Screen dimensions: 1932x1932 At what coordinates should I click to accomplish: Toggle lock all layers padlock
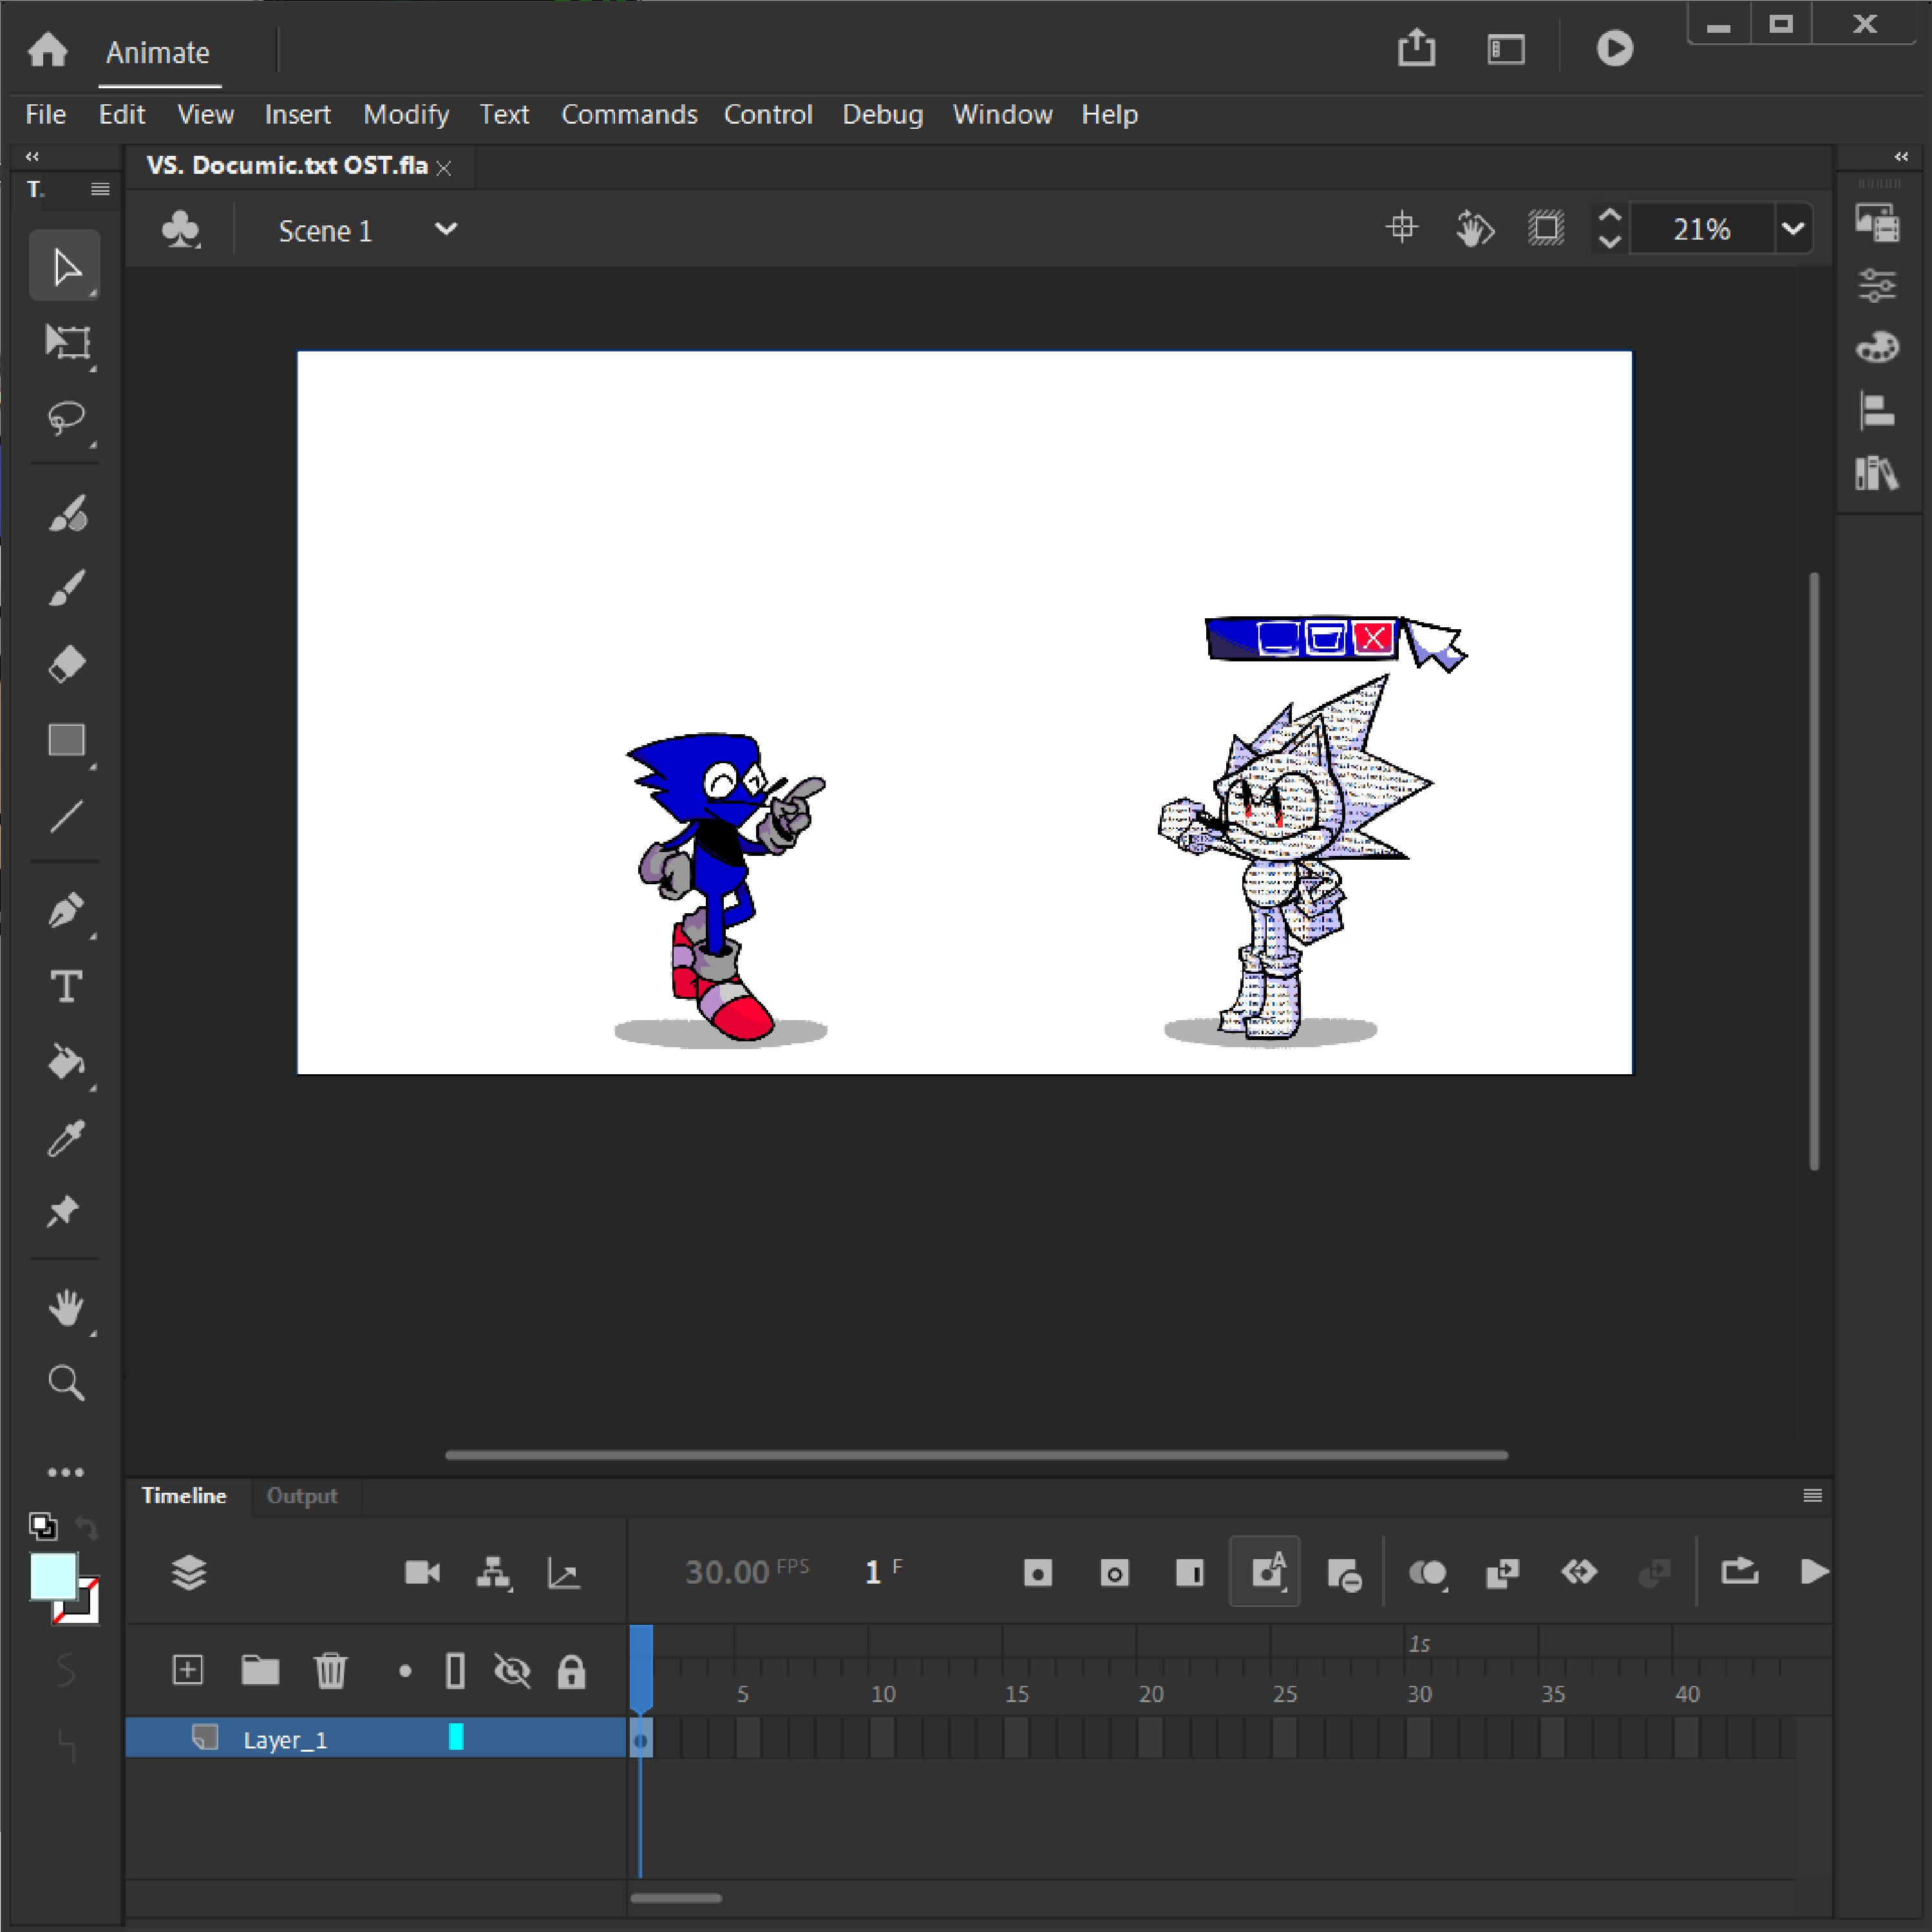coord(571,1670)
